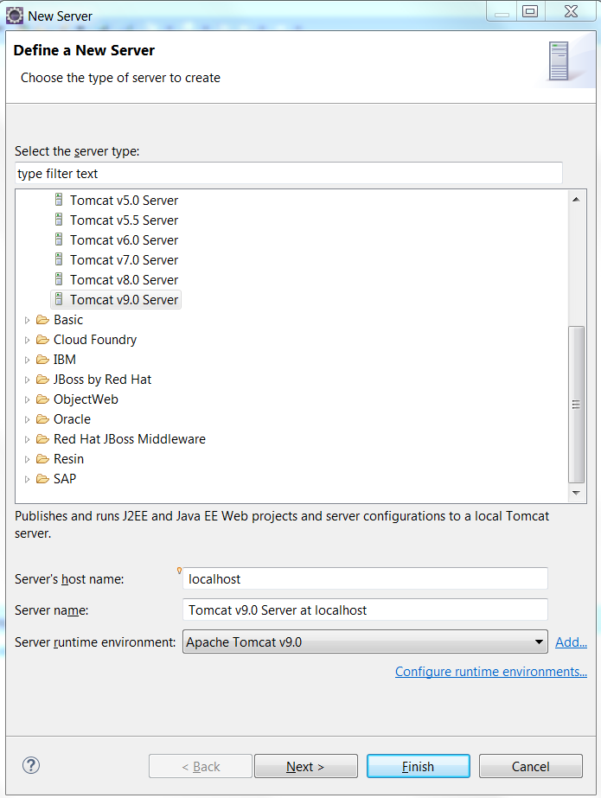601x798 pixels.
Task: Click the server list scrollbar thumb
Action: [x=576, y=405]
